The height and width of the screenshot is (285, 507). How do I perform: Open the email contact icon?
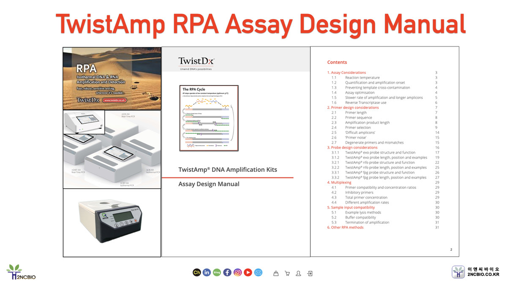coord(258,273)
